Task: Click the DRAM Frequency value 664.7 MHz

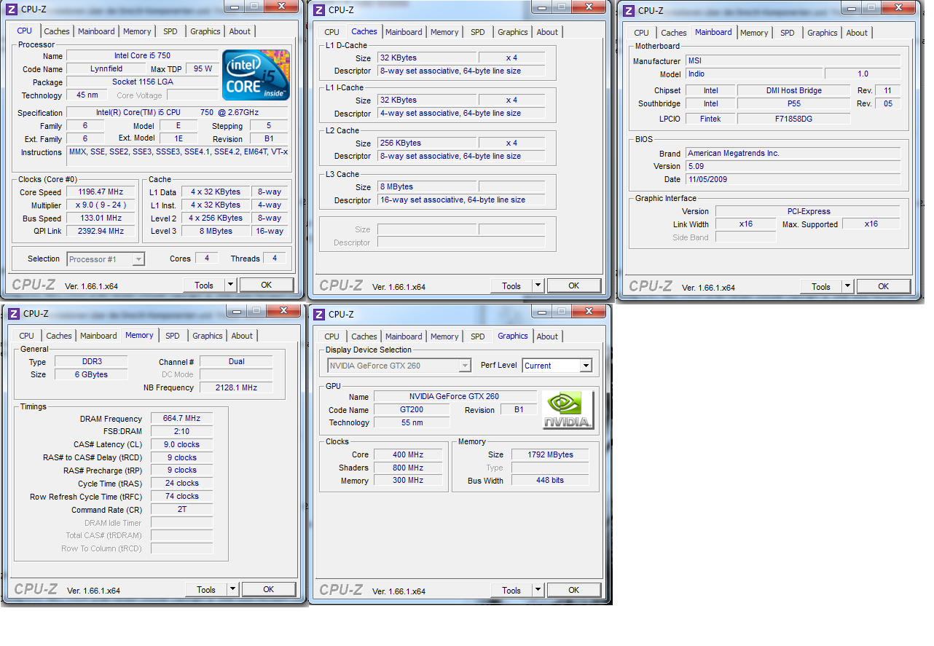Action: pyautogui.click(x=182, y=418)
